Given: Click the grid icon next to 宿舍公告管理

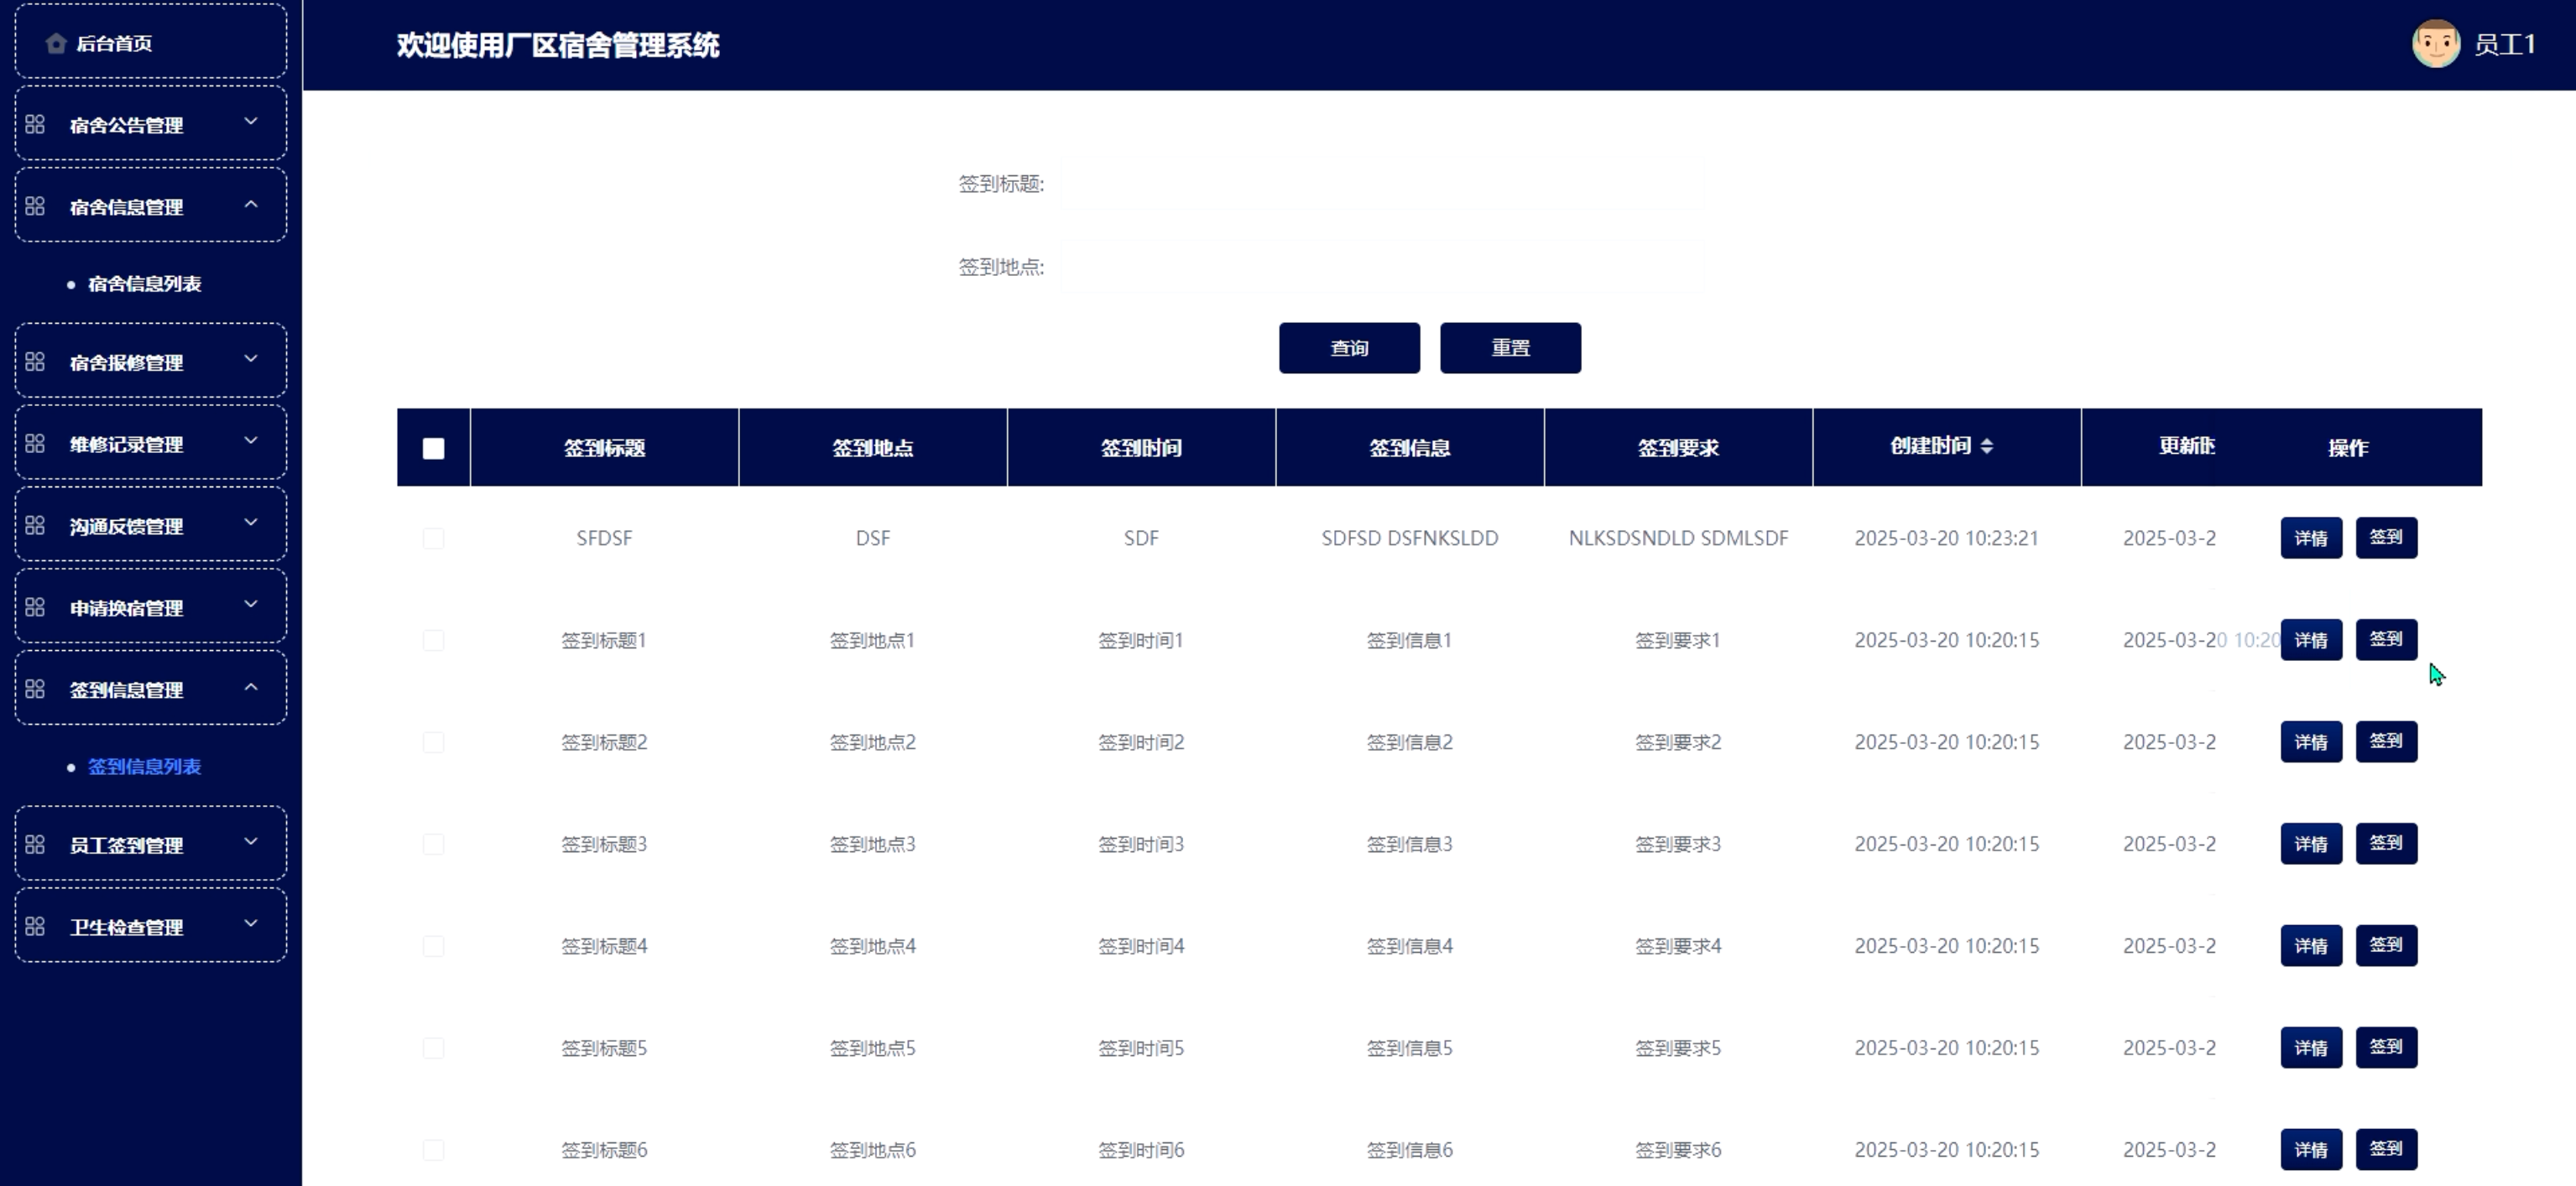Looking at the screenshot, I should pos(35,124).
